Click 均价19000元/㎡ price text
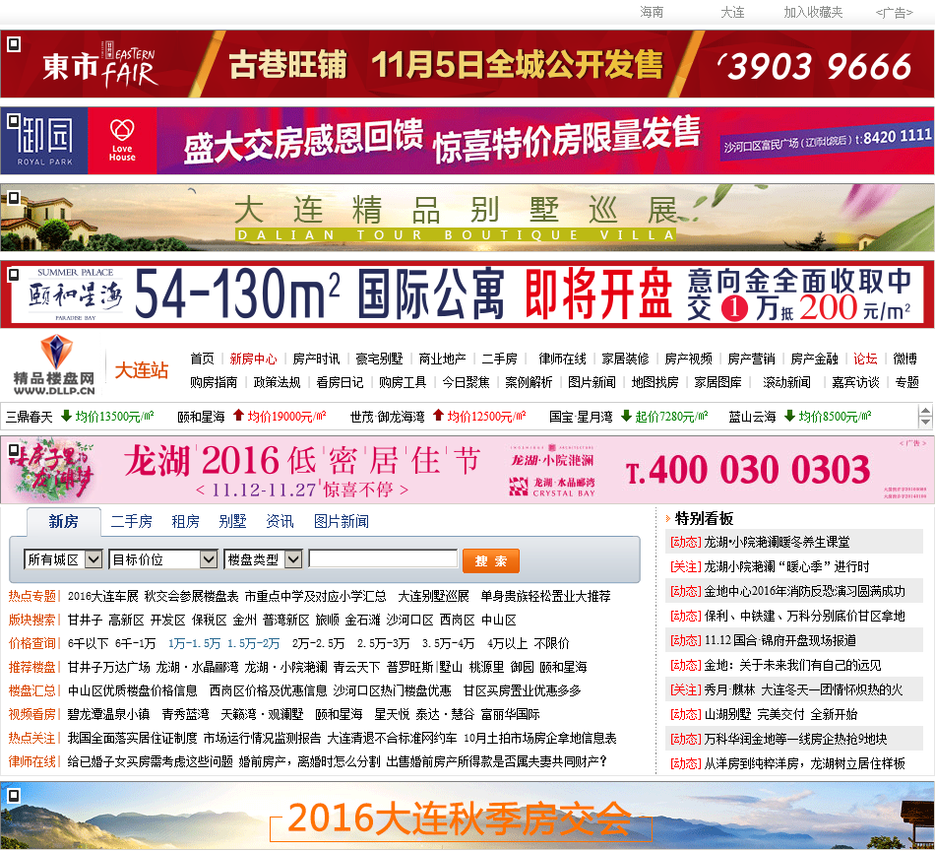935x851 pixels. [x=286, y=416]
